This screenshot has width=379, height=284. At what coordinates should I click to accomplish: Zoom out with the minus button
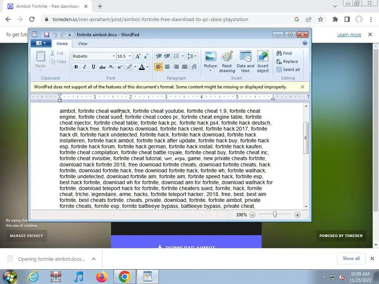tap(252, 215)
